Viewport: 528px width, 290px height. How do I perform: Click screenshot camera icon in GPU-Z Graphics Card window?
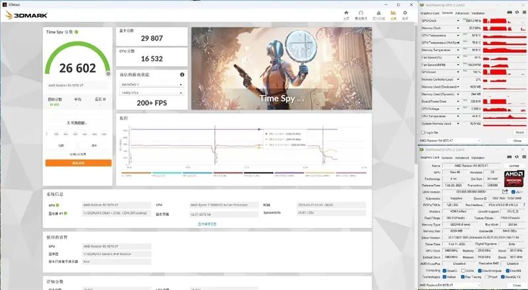(510, 157)
